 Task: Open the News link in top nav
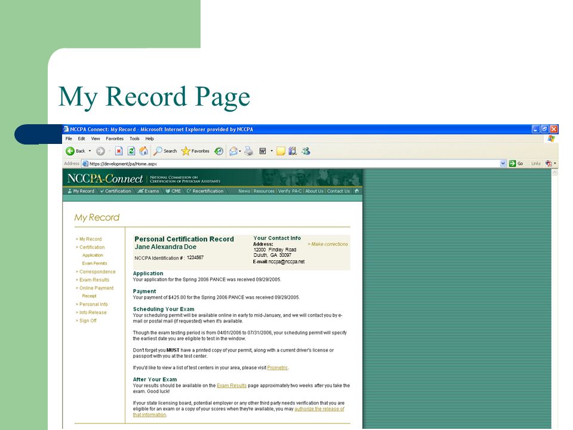244,191
